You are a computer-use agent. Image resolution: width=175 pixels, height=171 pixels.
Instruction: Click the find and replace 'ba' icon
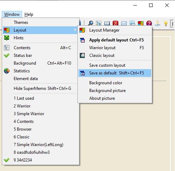(x=99, y=23)
